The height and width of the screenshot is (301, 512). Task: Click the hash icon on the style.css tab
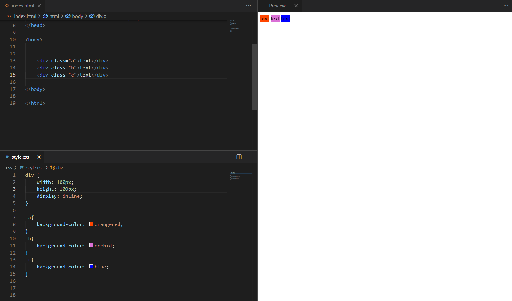(x=7, y=157)
